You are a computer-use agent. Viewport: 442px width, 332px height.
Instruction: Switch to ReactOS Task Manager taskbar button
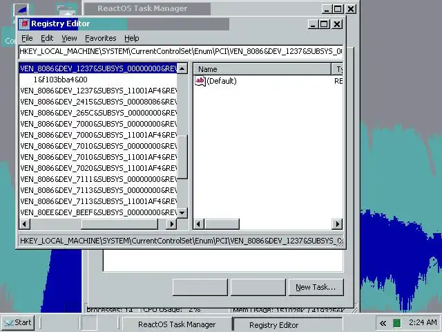pos(177,324)
